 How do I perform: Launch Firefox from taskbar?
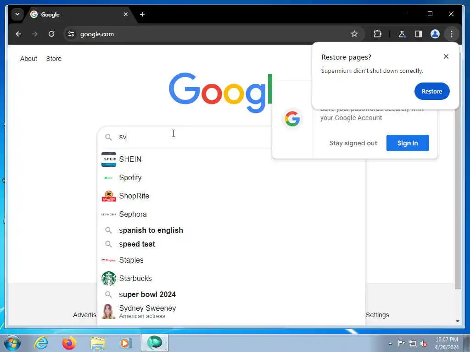(69, 343)
